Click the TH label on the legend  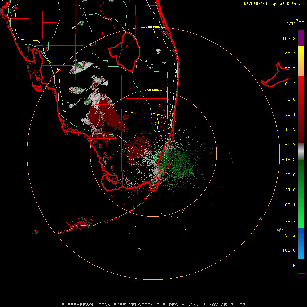point(293,266)
